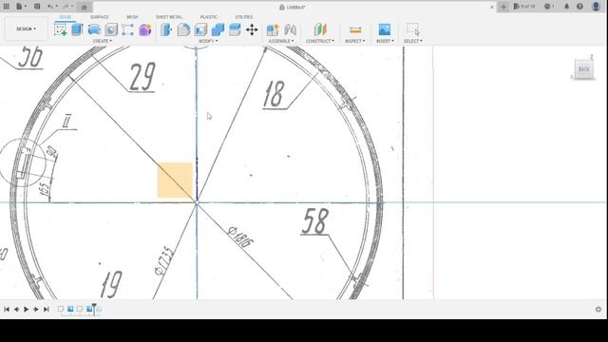
Task: Expand the INSPECT menu
Action: click(x=354, y=41)
